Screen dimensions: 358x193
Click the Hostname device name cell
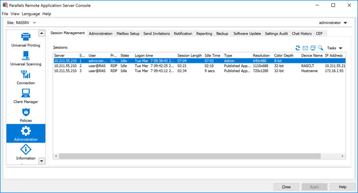(x=309, y=71)
